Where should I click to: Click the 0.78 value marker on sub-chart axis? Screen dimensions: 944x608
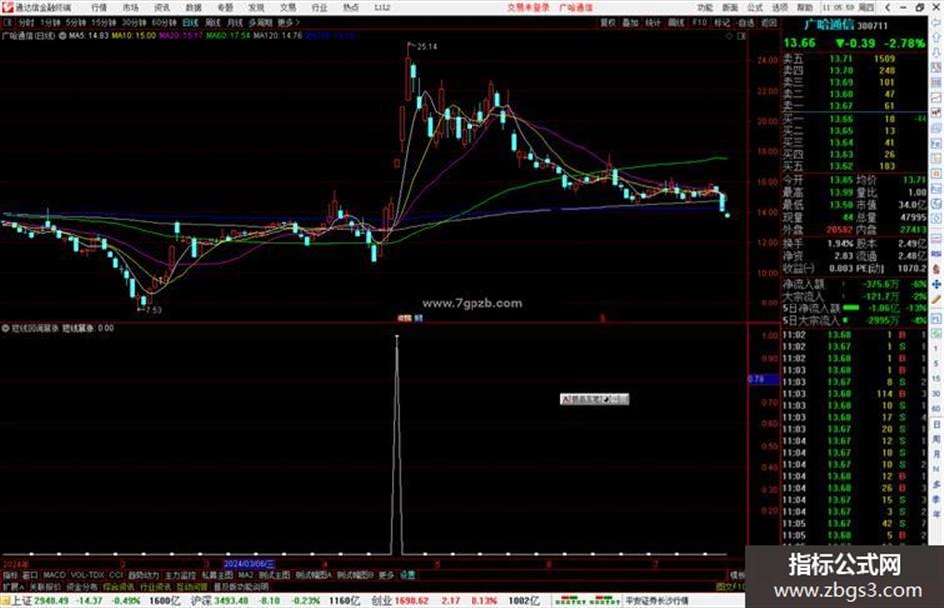(x=763, y=379)
